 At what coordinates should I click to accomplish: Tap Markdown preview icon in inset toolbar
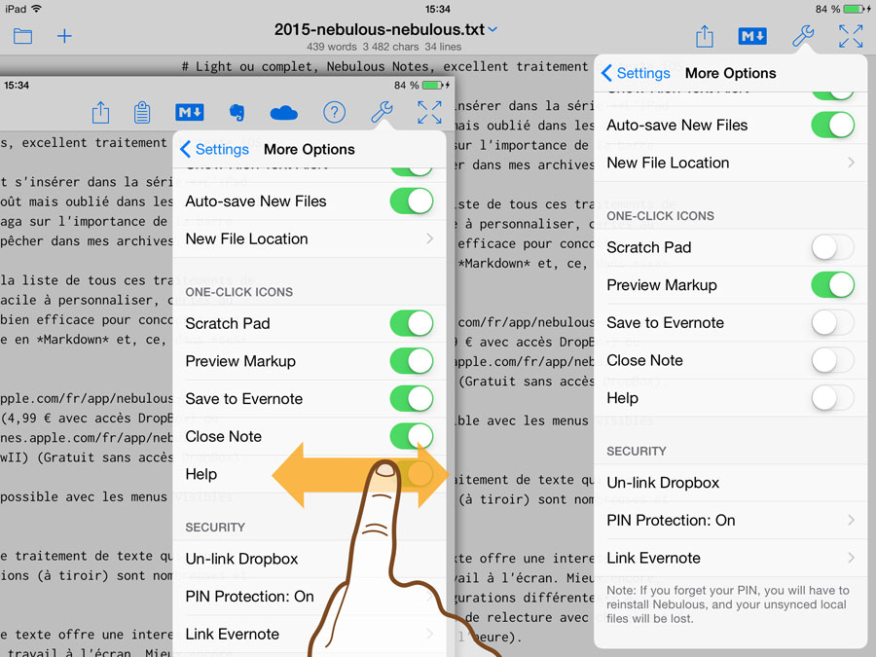click(x=190, y=112)
